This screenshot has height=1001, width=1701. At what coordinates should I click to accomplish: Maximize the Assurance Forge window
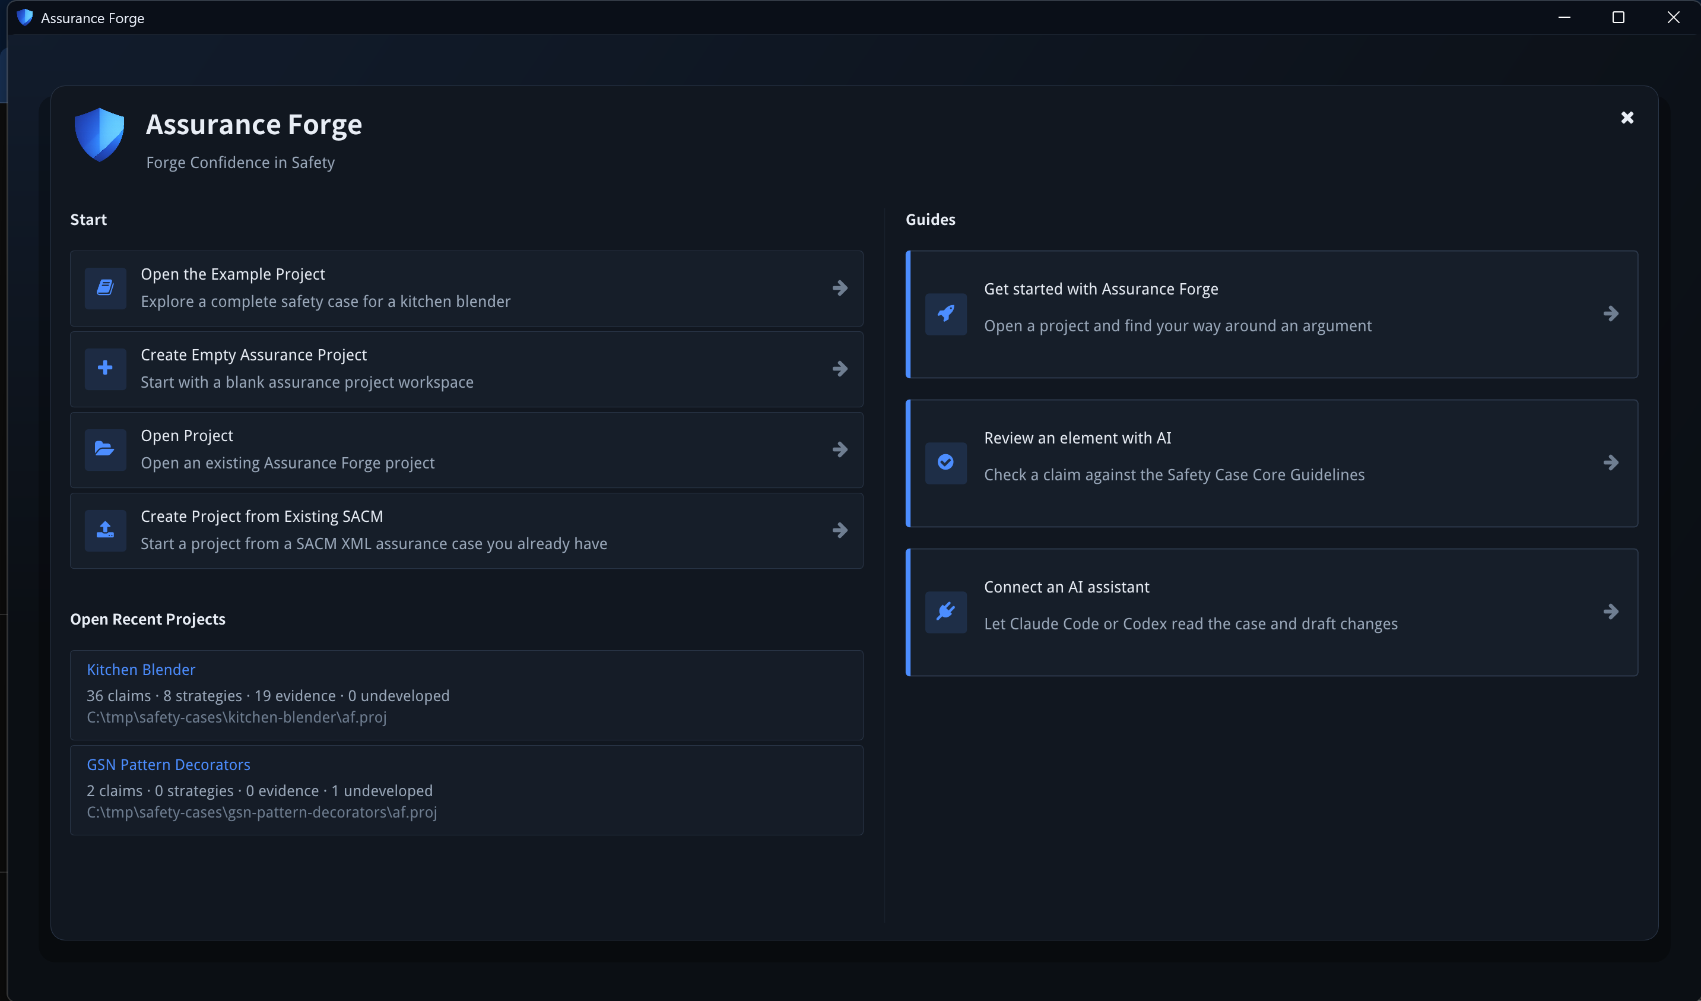(1618, 18)
